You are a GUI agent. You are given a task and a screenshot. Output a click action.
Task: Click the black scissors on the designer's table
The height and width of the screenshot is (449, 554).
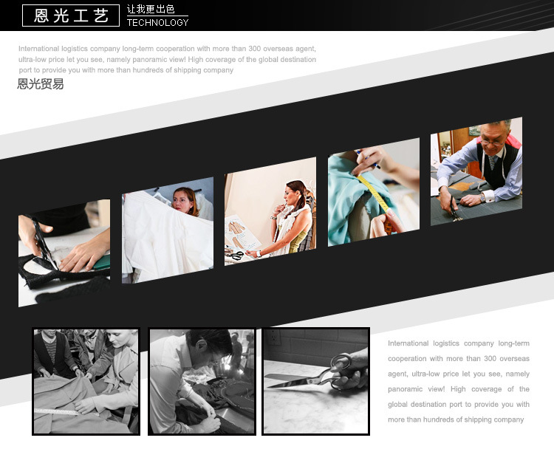click(236, 256)
